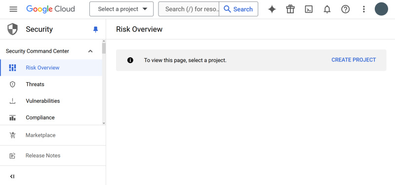Viewport: 395px width, 185px height.
Task: Click the blue Search button
Action: point(238,9)
